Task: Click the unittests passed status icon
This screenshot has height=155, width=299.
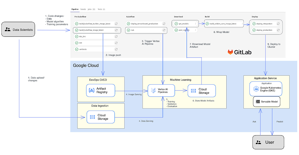Action: (77, 49)
